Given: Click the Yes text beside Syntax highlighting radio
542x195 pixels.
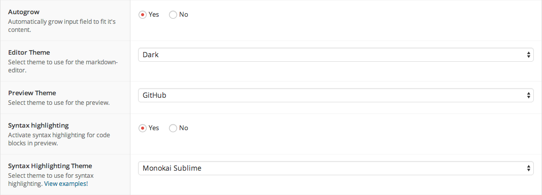Looking at the screenshot, I should 154,128.
